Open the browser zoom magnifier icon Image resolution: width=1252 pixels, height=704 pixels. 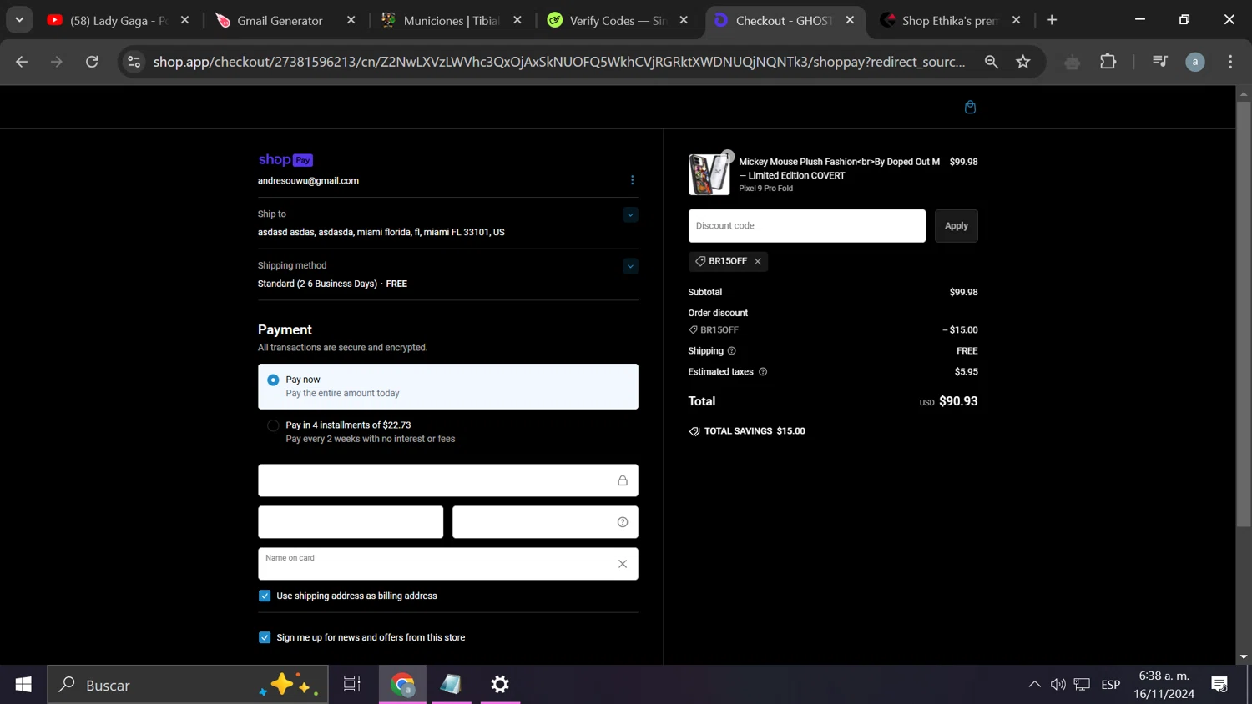click(991, 62)
